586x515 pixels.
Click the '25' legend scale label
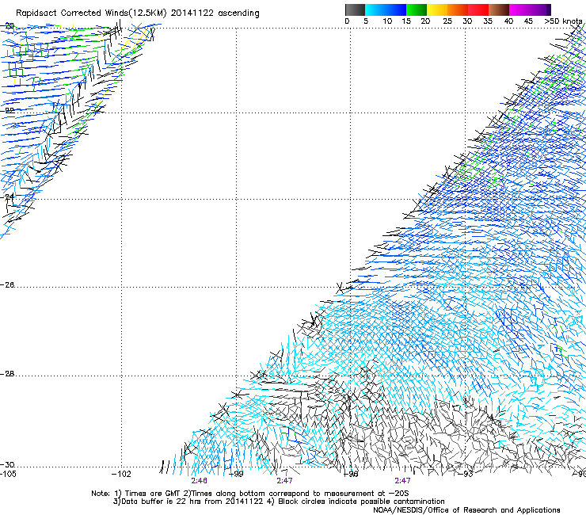tap(447, 21)
